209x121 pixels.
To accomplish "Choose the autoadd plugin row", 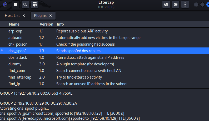I will 15,38.
